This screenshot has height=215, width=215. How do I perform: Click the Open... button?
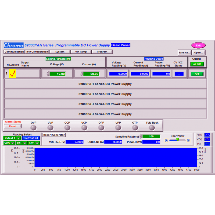[198, 52]
